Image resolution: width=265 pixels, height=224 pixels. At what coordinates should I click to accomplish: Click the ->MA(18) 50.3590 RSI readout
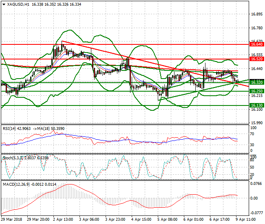[x=49, y=129]
